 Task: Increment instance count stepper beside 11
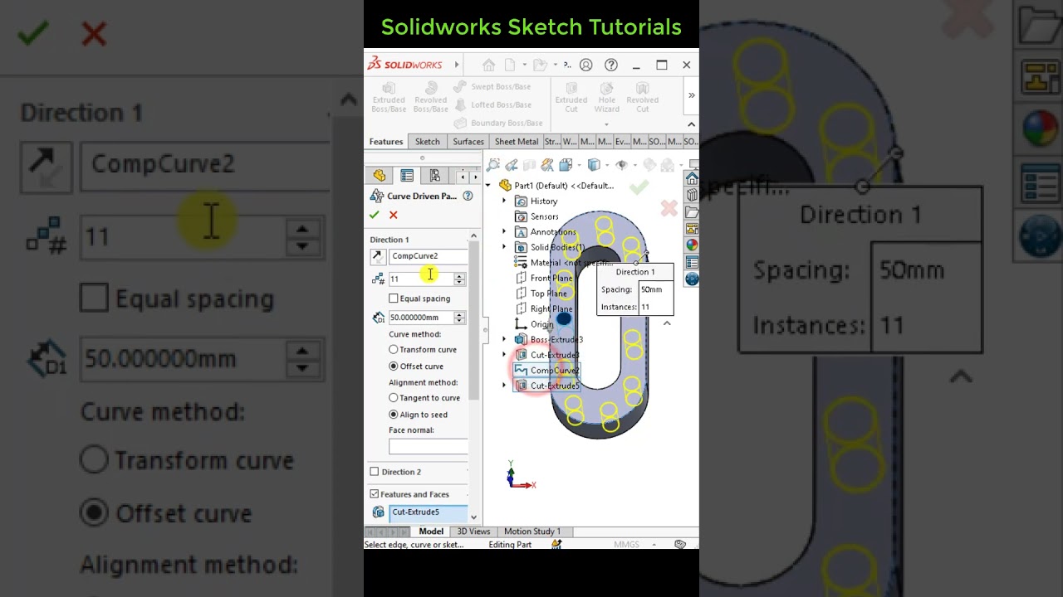pos(459,276)
